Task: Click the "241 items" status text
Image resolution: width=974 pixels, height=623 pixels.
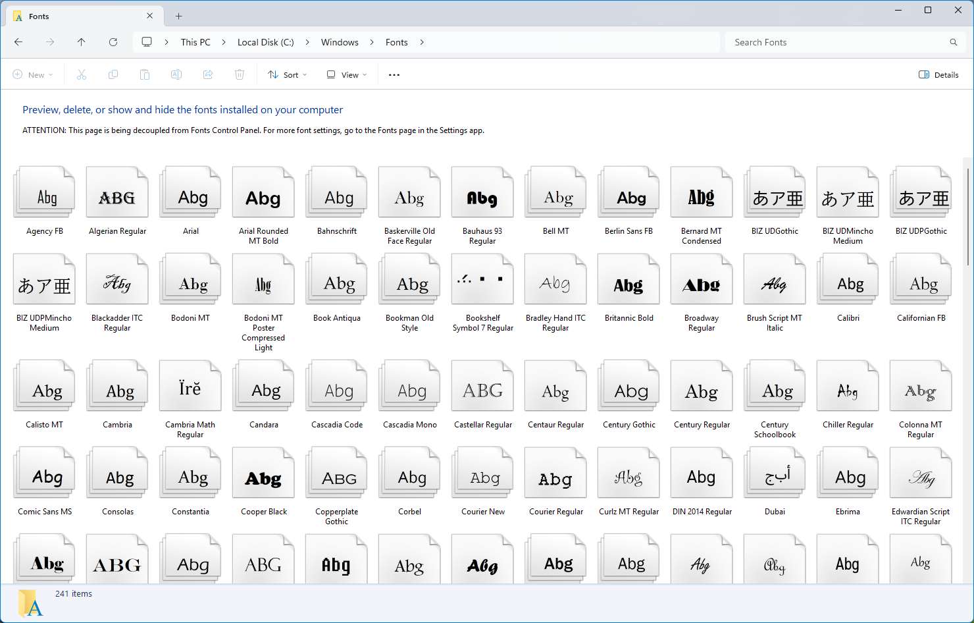Action: point(74,593)
